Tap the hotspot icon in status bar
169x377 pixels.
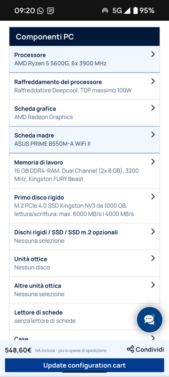(x=105, y=11)
